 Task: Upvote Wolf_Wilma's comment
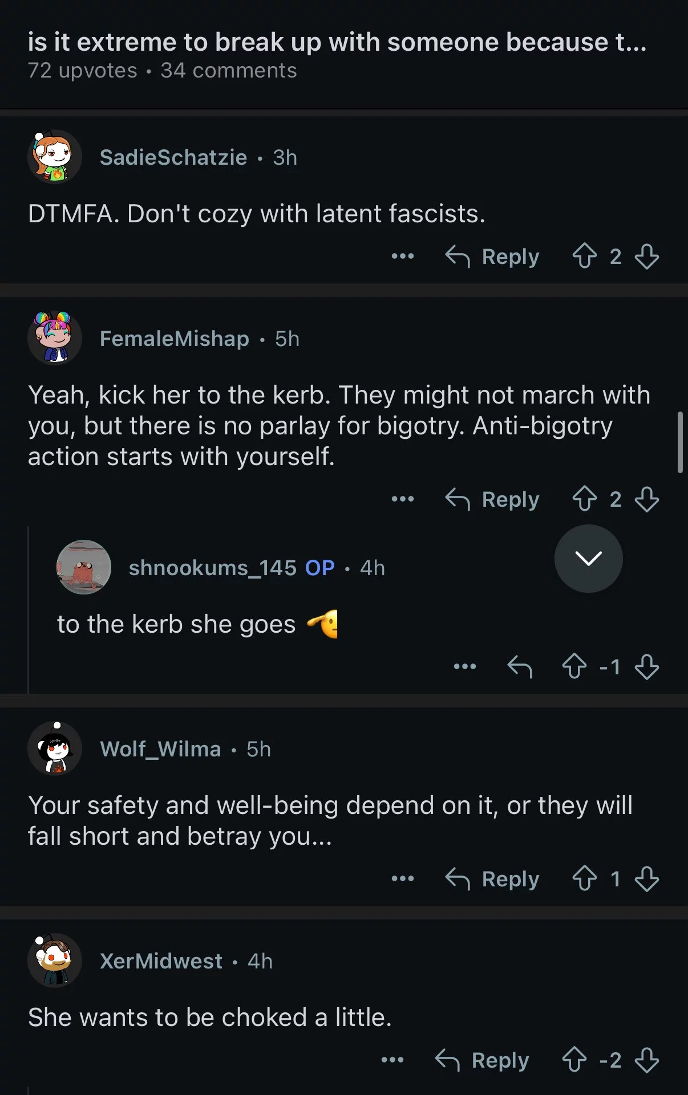coord(584,878)
